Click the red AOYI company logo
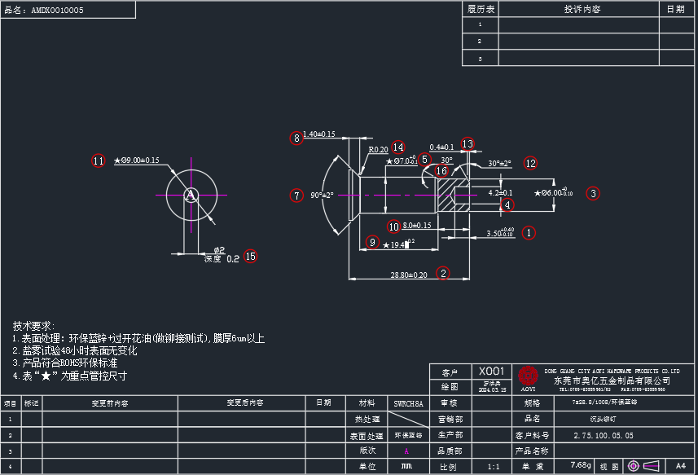 (x=529, y=376)
